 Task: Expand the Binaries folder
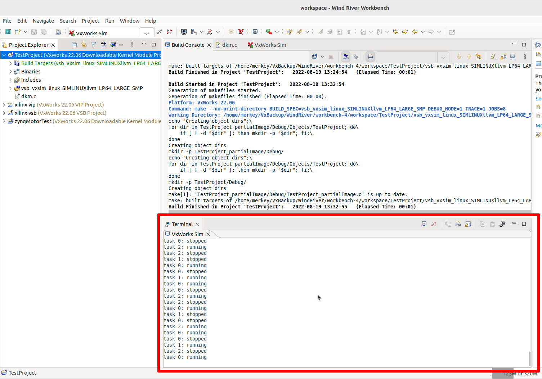pos(10,71)
